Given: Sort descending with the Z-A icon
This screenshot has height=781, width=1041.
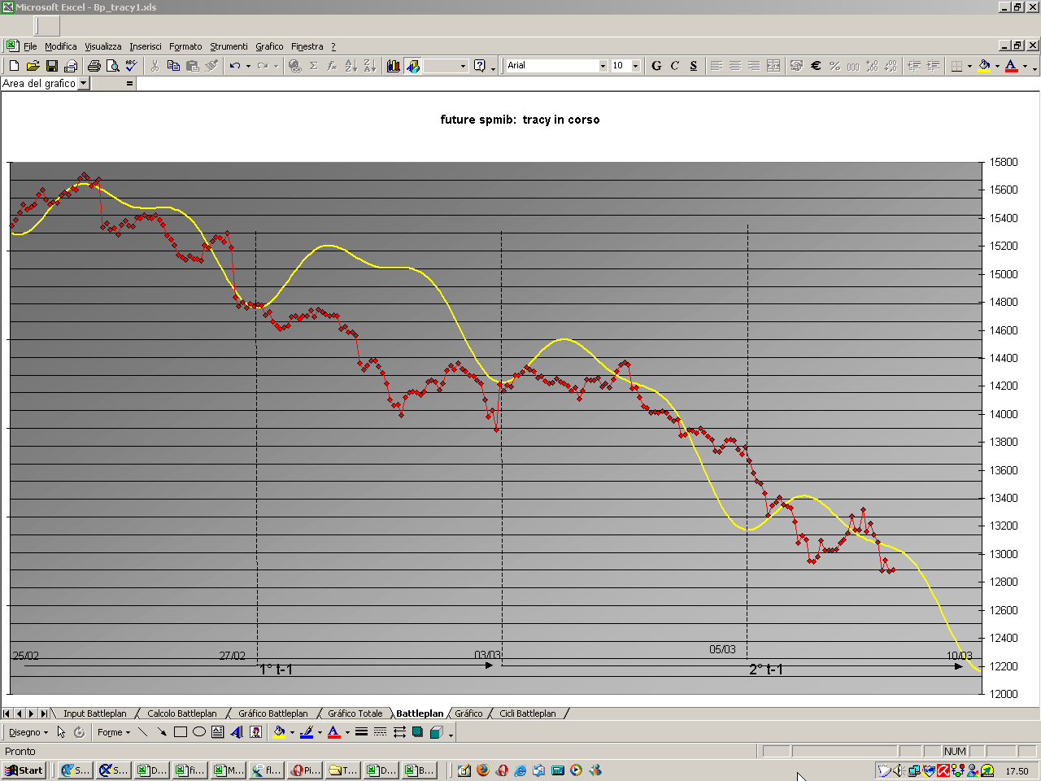Looking at the screenshot, I should [x=369, y=66].
